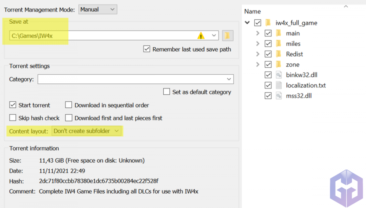Click the iw4x_full_game folder icon

268,23
